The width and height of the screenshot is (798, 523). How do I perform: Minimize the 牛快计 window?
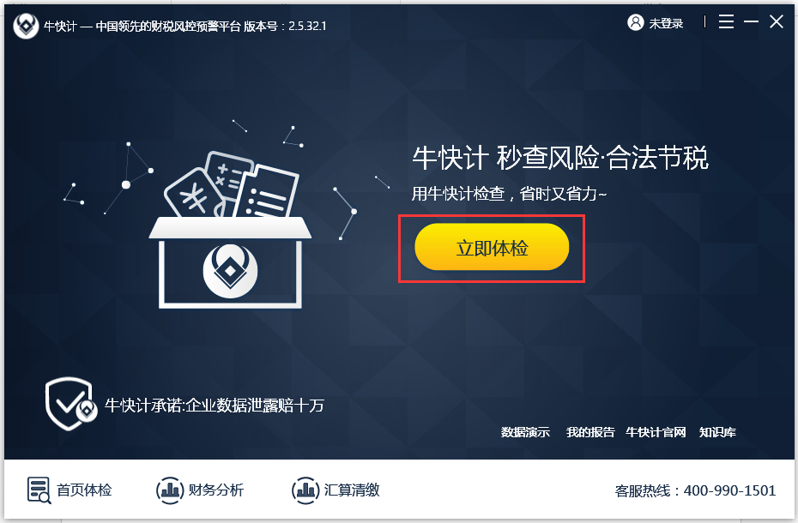tap(751, 21)
